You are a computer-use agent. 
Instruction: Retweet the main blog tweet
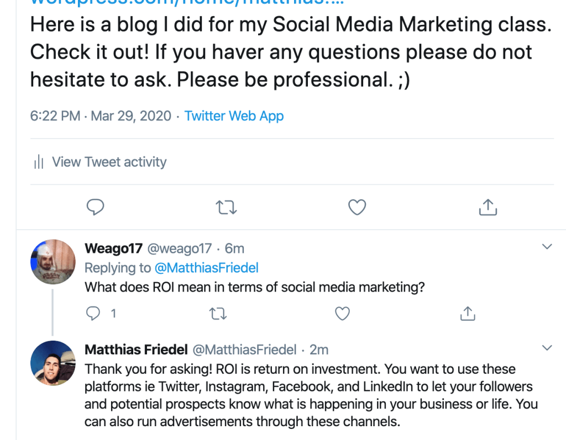[x=226, y=207]
